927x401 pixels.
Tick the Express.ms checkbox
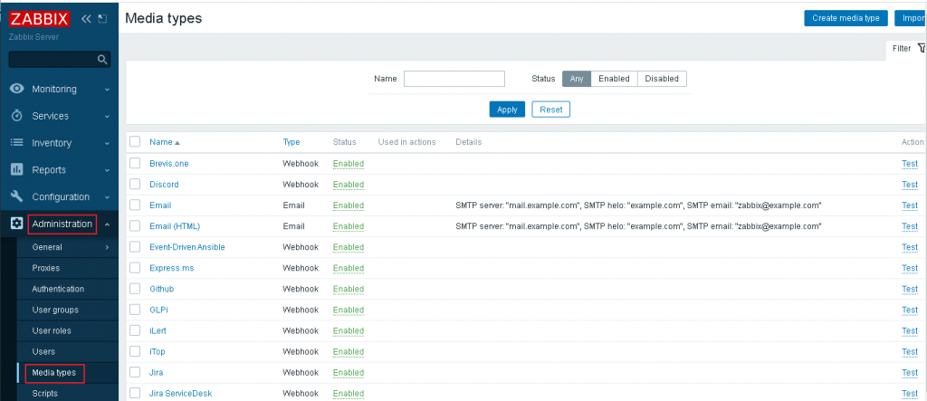[135, 268]
